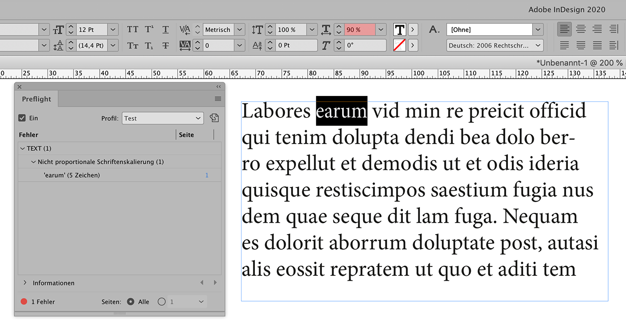Click the skew italic T icon
This screenshot has height=328, width=626.
[x=326, y=46]
